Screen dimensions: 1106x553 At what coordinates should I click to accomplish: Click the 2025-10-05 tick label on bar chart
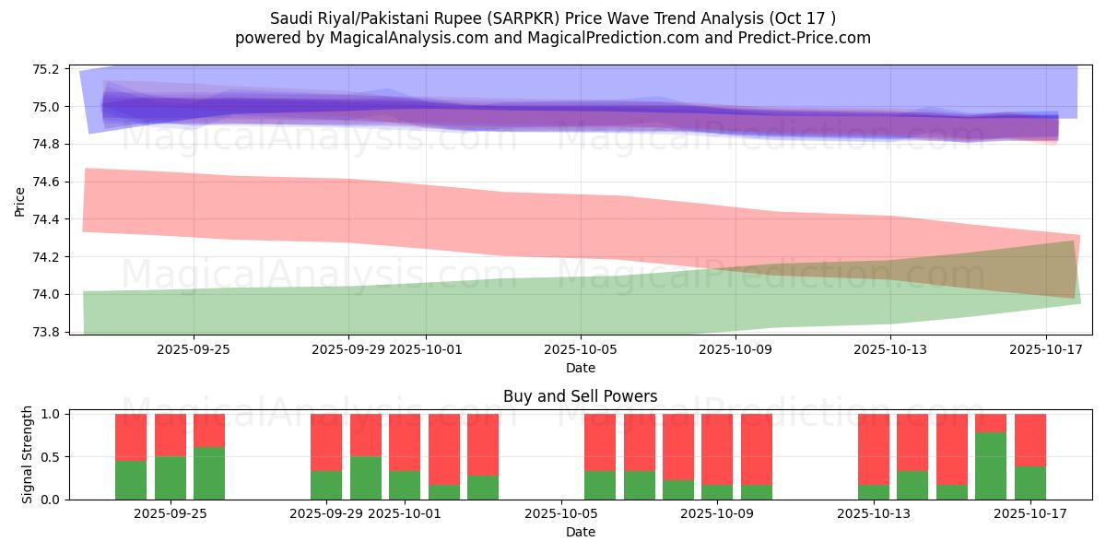[x=561, y=513]
